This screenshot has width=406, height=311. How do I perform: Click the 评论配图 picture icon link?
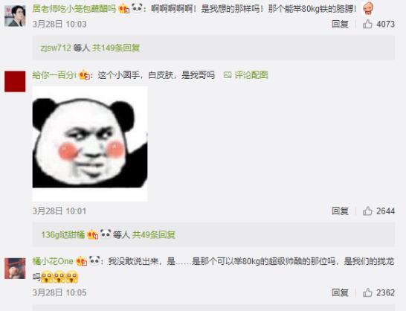coord(245,75)
